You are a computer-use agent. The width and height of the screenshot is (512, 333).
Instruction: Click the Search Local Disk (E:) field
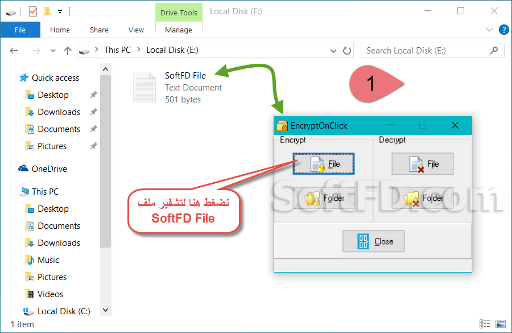pos(432,50)
